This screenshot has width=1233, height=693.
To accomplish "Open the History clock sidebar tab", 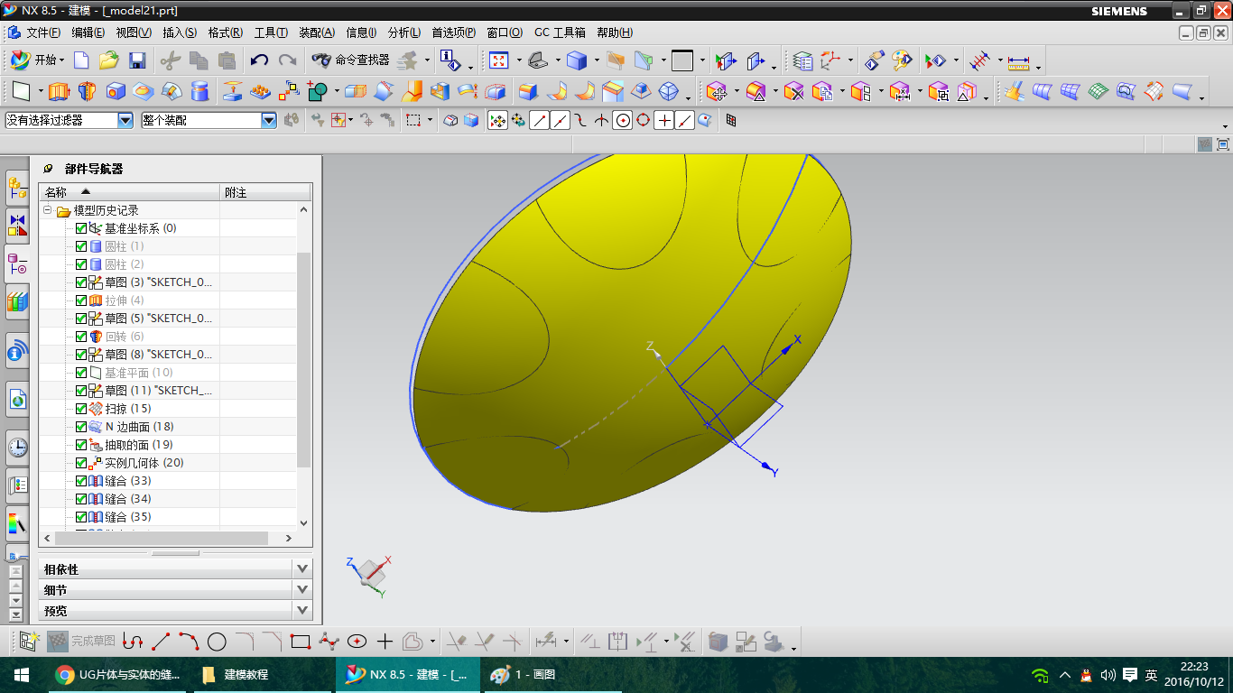I will pos(17,447).
